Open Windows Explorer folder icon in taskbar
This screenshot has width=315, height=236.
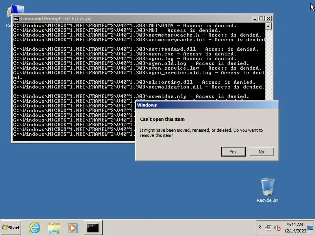click(54, 228)
